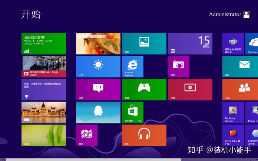Open the SkyDrive cloud tile
Image resolution: width=258 pixels, height=161 pixels.
[252, 44]
